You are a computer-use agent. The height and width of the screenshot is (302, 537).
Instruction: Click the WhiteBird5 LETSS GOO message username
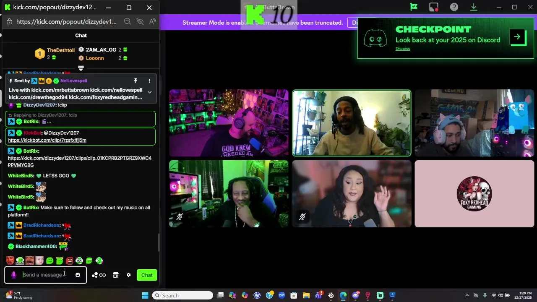click(21, 176)
